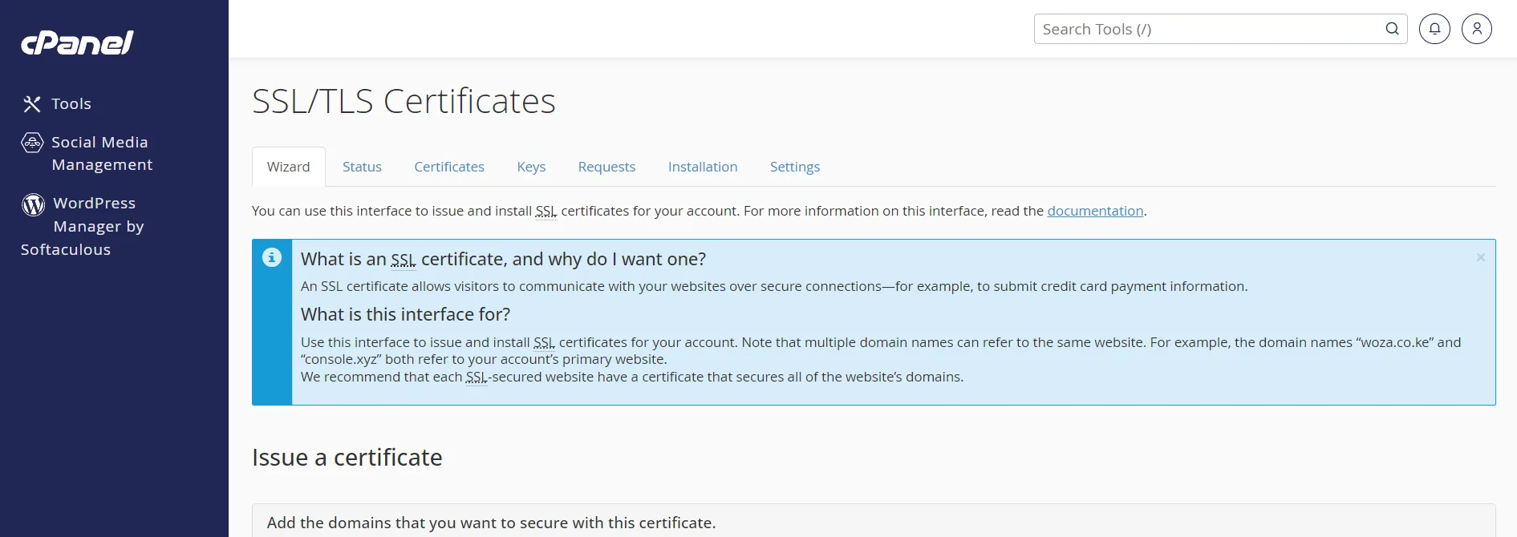Open Tools from the sidebar icon
This screenshot has height=537, width=1517.
click(x=32, y=104)
